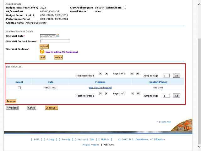Go to next page in top pager
Screen dimensions: 201x151
click(132, 73)
